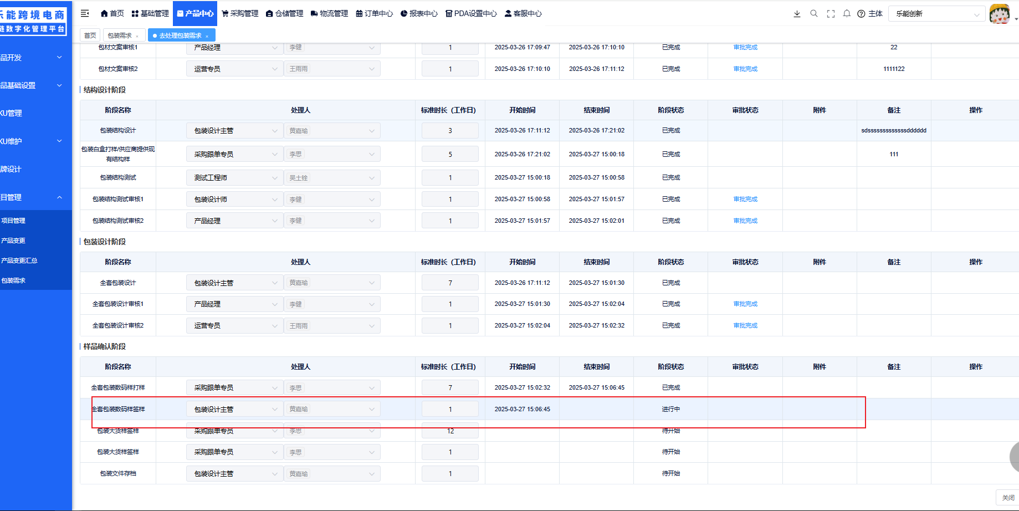The width and height of the screenshot is (1019, 511).
Task: Expand the 乐能创新 entity dropdown
Action: pyautogui.click(x=936, y=14)
